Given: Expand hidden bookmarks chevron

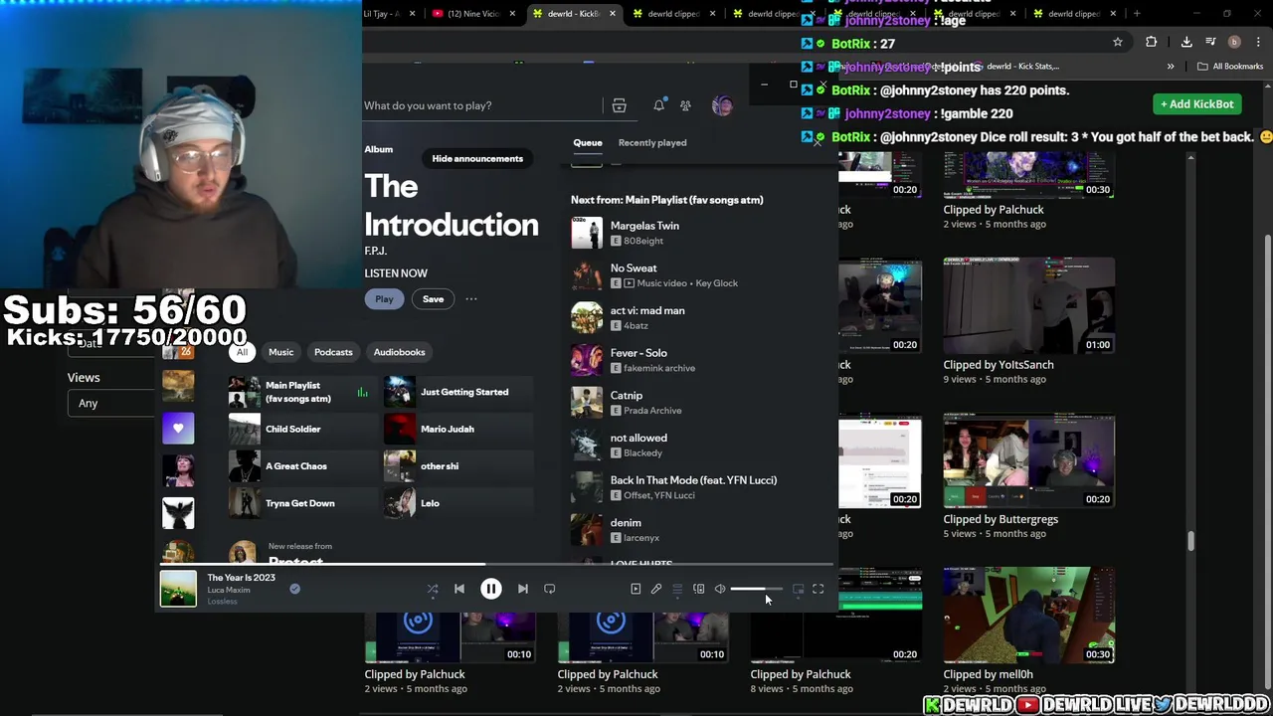Looking at the screenshot, I should pos(1171,67).
